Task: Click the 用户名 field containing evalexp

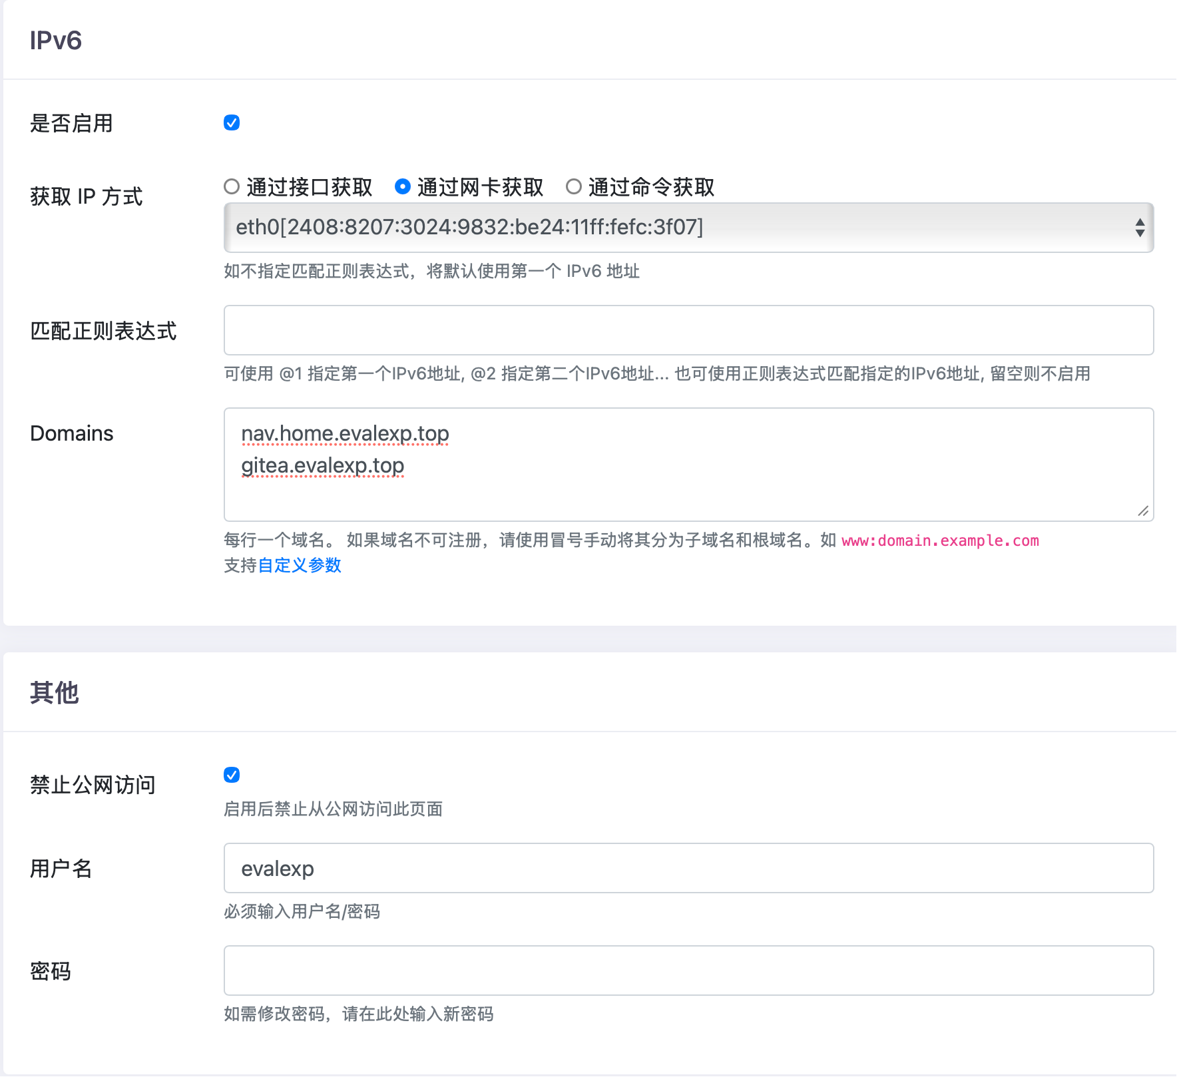Action: click(688, 868)
